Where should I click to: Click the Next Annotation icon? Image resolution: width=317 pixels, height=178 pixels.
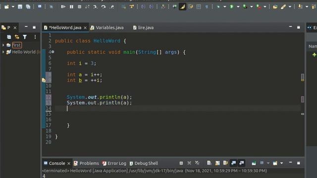(x=300, y=6)
